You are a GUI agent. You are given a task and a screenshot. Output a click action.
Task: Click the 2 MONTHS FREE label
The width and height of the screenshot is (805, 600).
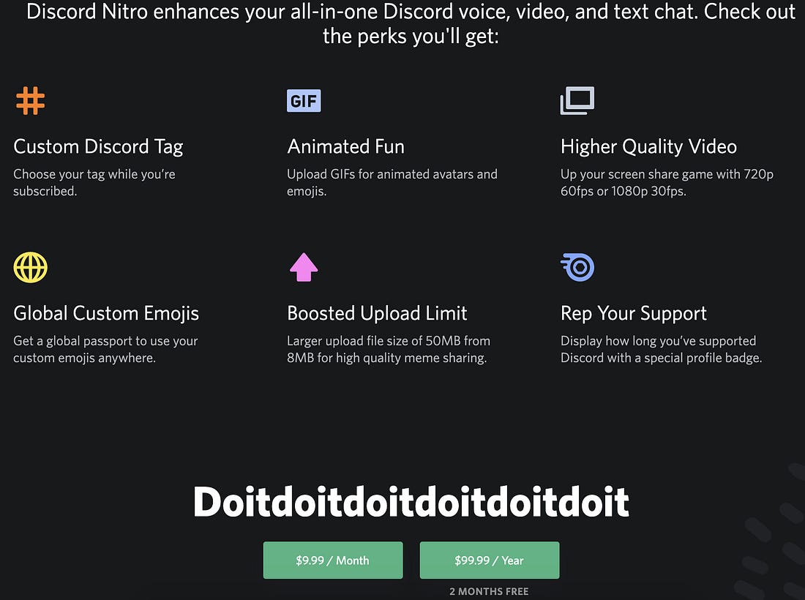490,591
